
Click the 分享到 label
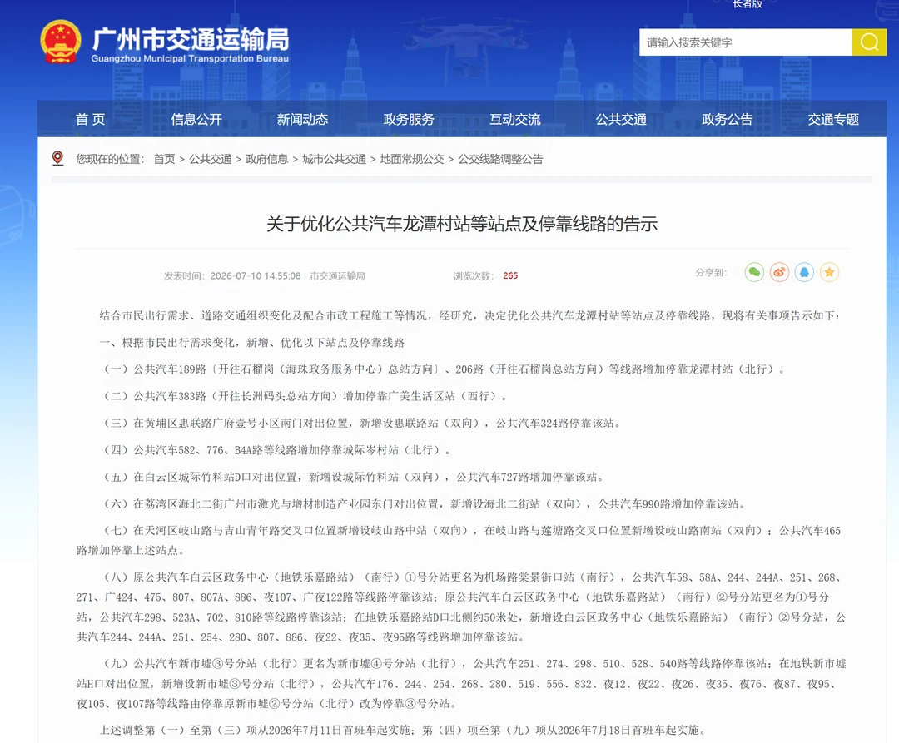(711, 273)
